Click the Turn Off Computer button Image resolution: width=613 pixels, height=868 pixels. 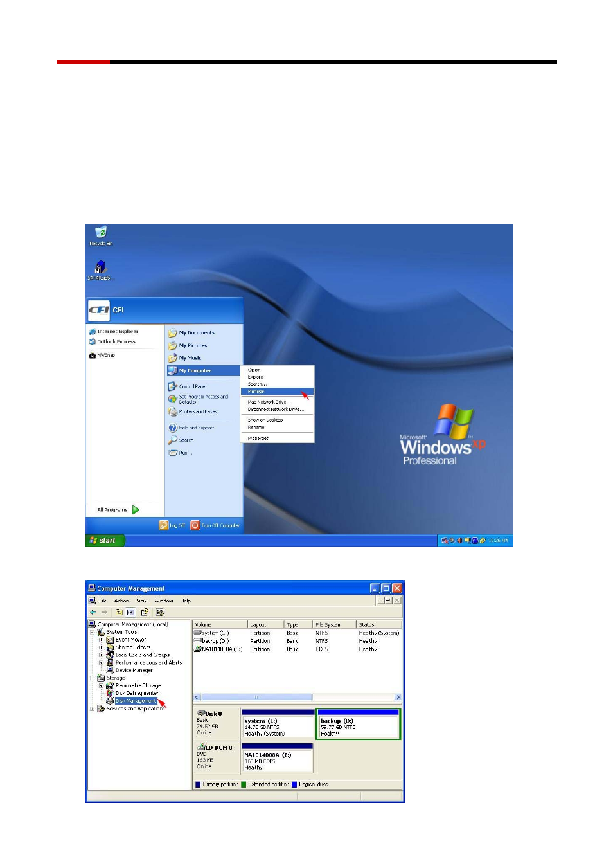tap(215, 525)
